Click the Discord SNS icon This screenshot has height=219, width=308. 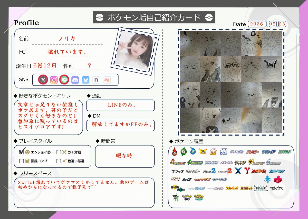point(75,80)
